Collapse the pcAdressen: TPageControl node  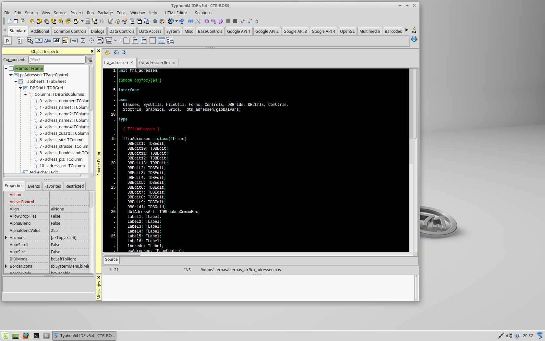tap(11, 75)
